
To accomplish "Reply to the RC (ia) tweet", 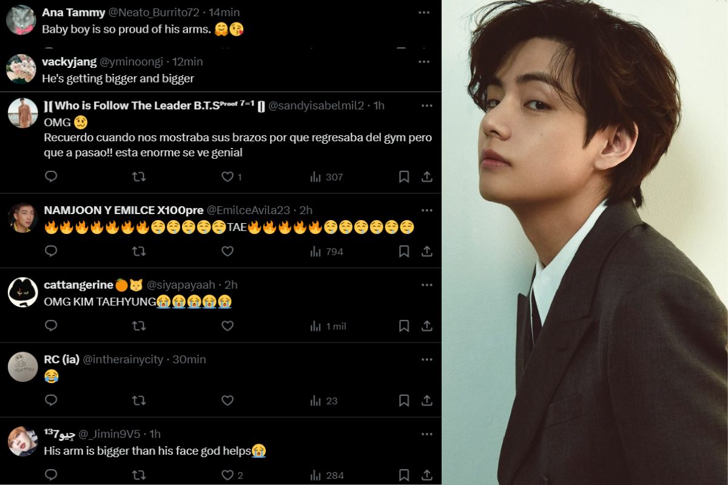I will point(52,401).
